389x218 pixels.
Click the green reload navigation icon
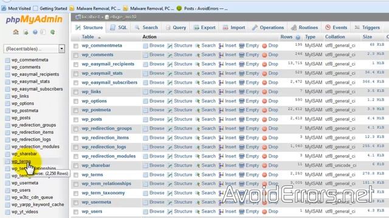click(x=53, y=32)
